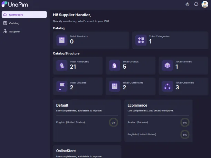This screenshot has width=211, height=158.
Task: Click the OnlineStore channel heading
Action: click(66, 151)
